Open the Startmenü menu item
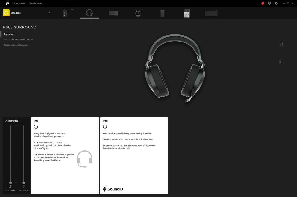297x197 pixels. click(x=19, y=3)
